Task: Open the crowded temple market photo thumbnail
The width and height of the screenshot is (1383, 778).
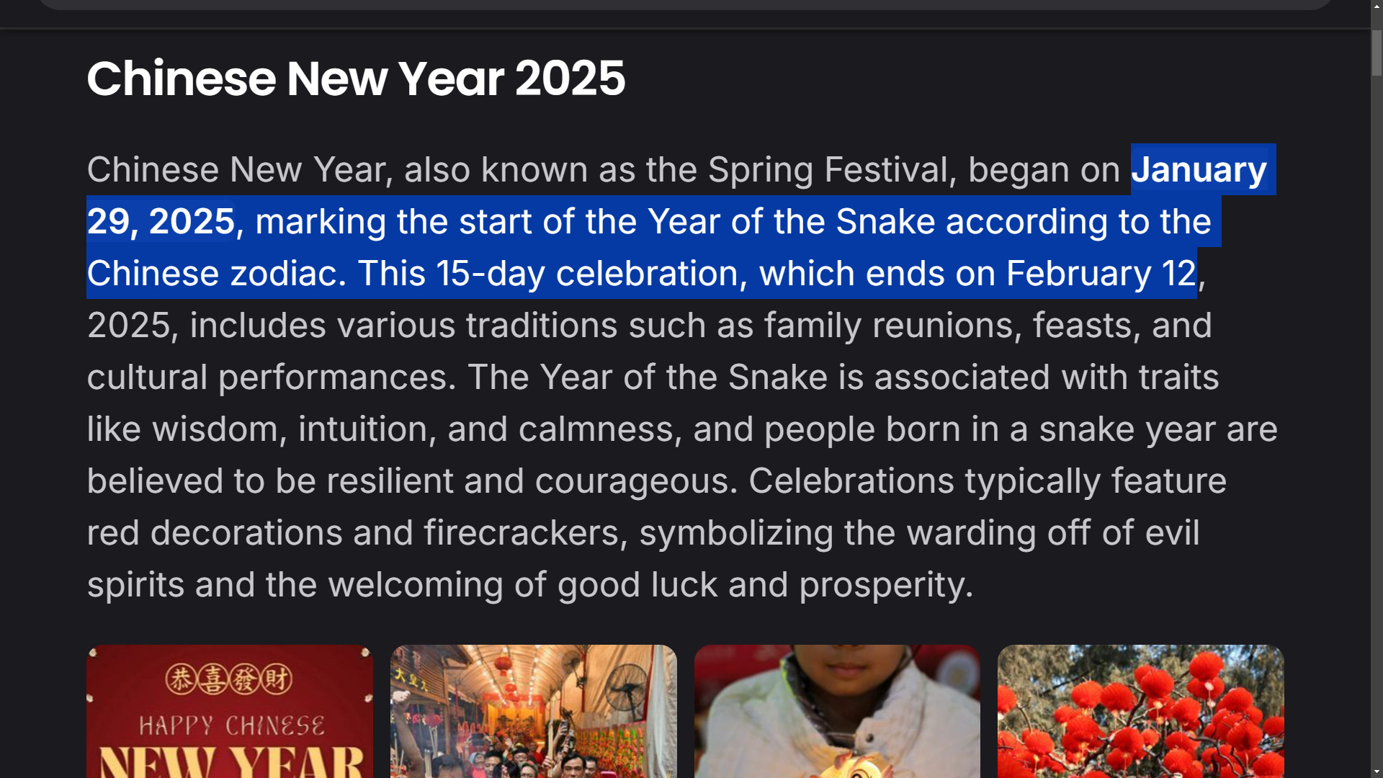Action: pos(534,712)
